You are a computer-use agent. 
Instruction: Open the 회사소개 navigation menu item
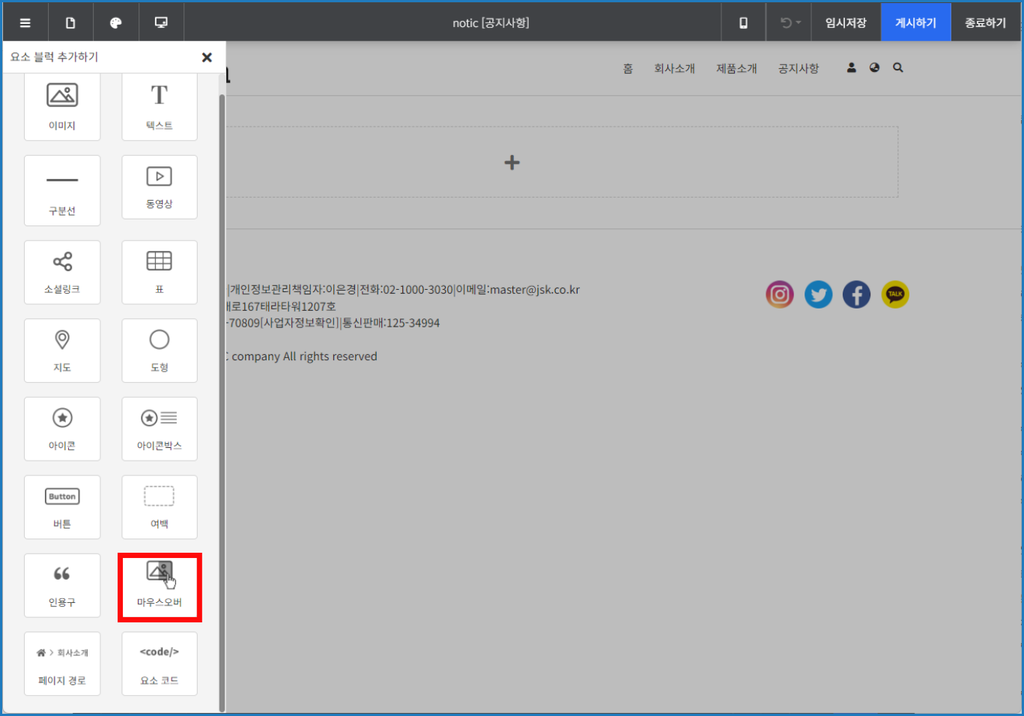click(x=674, y=68)
